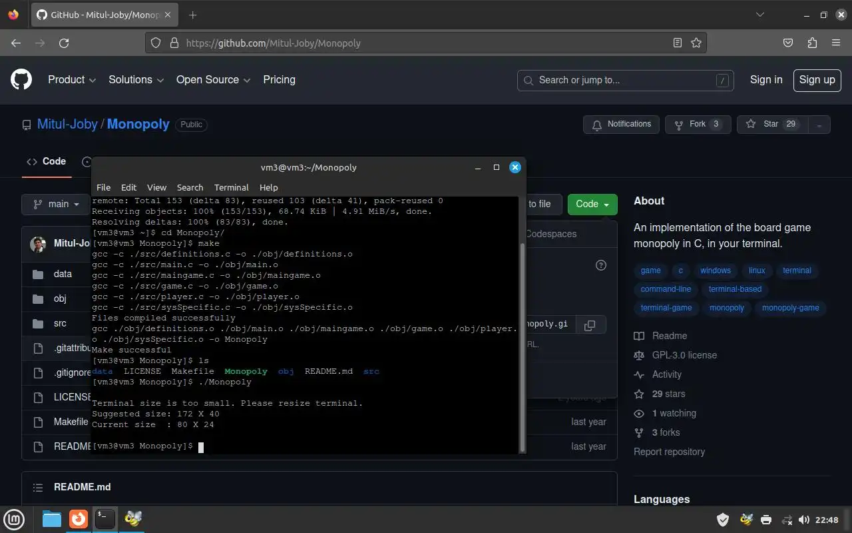Open Firefox hamburger application menu

(x=836, y=43)
